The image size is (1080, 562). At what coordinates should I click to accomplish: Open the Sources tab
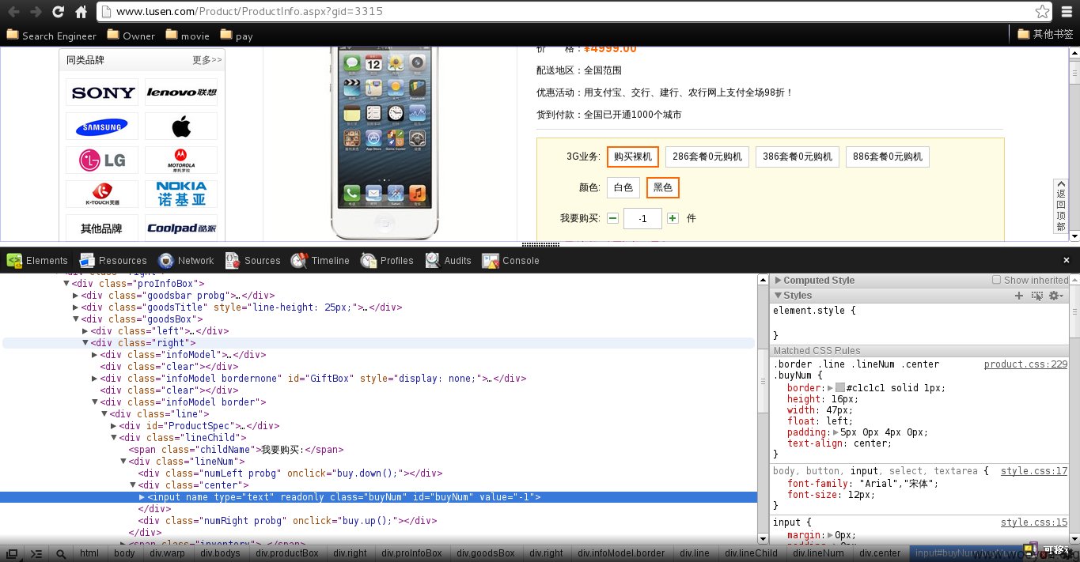pos(252,260)
